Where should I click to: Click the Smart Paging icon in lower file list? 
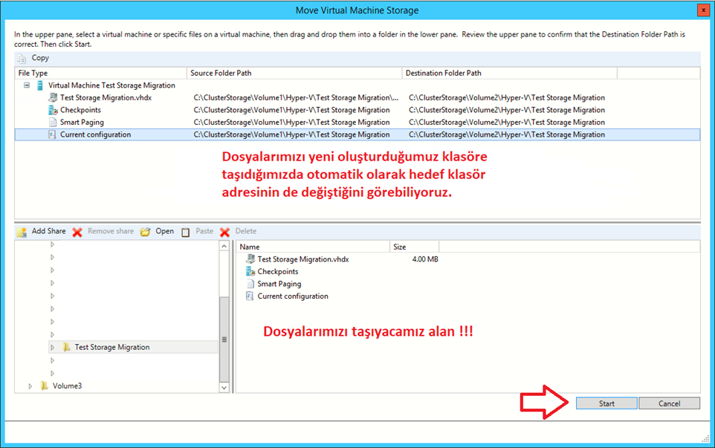(250, 284)
